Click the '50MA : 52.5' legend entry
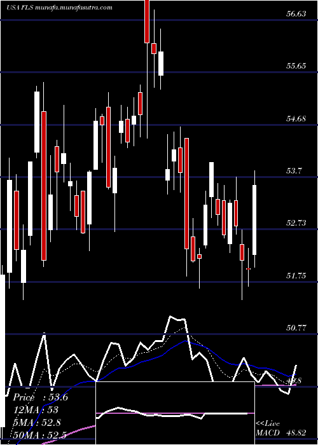 click(39, 435)
